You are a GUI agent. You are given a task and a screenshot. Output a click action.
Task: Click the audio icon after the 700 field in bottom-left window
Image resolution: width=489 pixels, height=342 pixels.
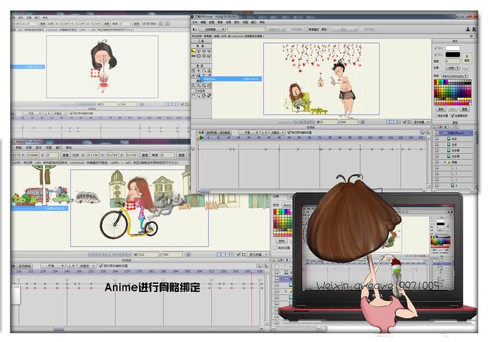188,254
